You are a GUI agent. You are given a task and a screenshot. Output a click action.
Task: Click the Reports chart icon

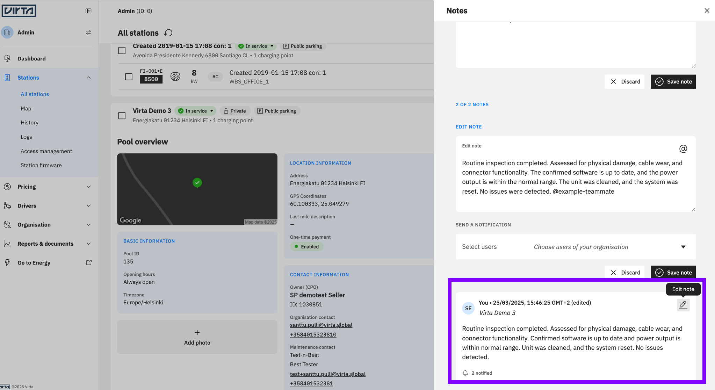[7, 244]
